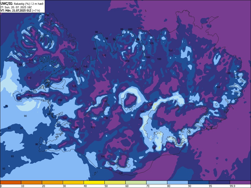Screen dimensions: 251x188
Task: Pick the pale yellow 50–60 legend swatch
Action: pyautogui.click(x=115, y=182)
